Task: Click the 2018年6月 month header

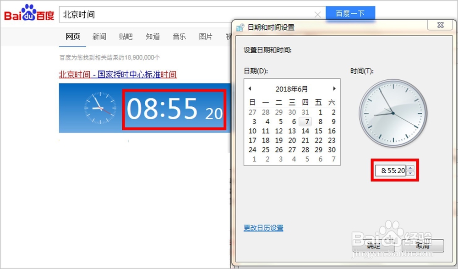Action: (291, 89)
